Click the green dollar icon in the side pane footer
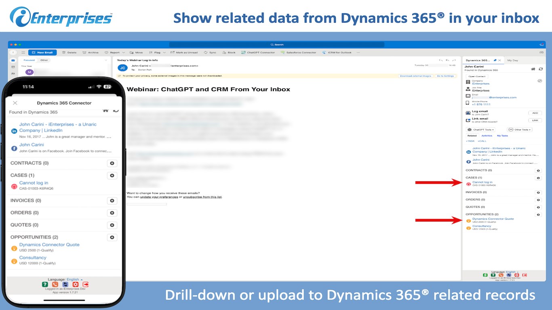Viewport: 552px width, 310px height. click(x=485, y=275)
